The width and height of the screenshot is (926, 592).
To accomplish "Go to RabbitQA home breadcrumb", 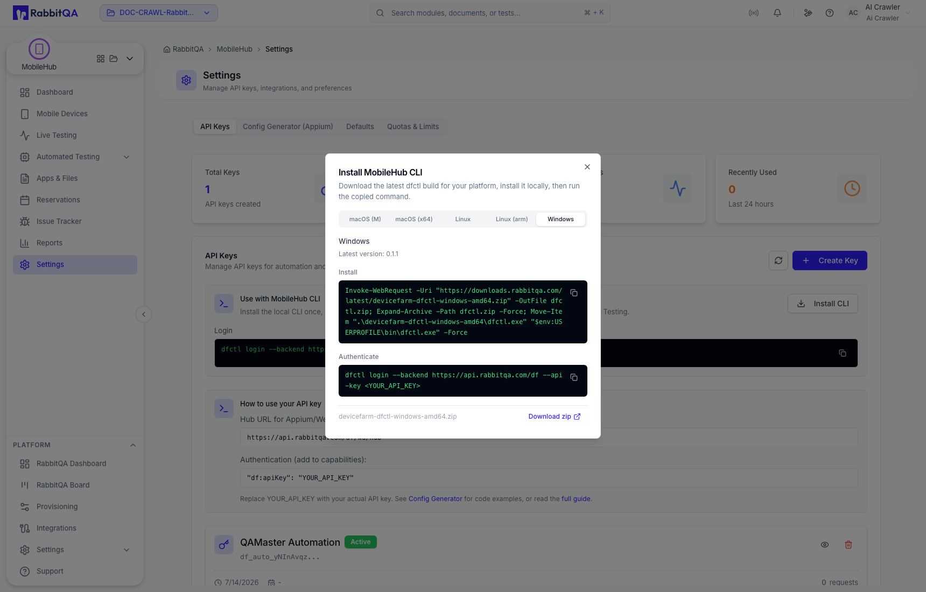I will tap(184, 49).
